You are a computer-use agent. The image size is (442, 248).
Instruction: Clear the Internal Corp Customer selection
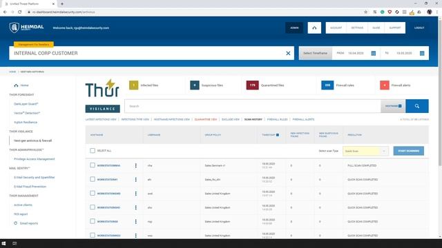[x=288, y=53]
